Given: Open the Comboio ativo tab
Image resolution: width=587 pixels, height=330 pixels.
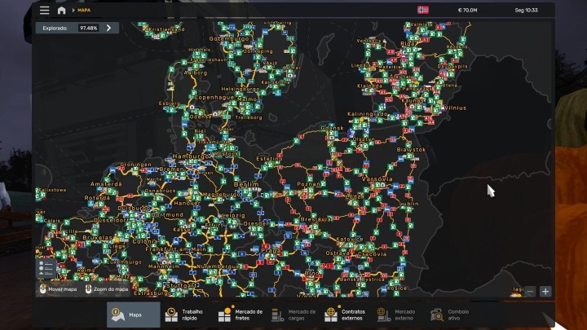Looking at the screenshot, I should (451, 315).
